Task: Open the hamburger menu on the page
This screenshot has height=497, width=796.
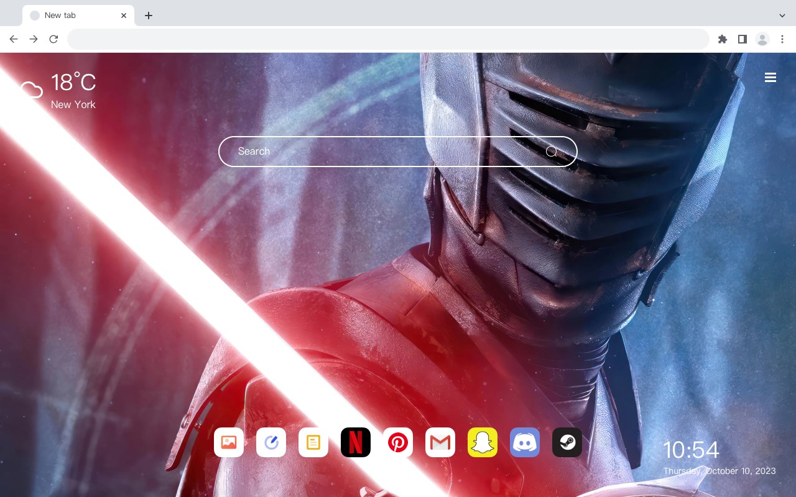Action: pos(771,78)
